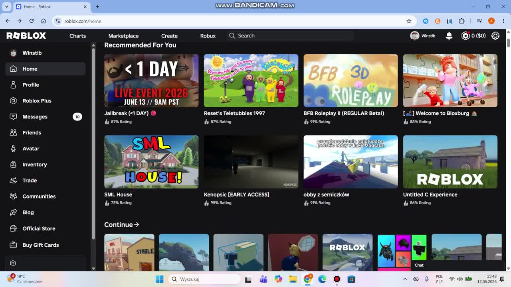Click the Communities icon in sidebar
Screen dimensions: 511x287
(13, 197)
